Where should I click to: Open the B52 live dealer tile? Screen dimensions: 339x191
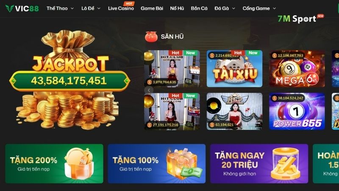coord(235,111)
